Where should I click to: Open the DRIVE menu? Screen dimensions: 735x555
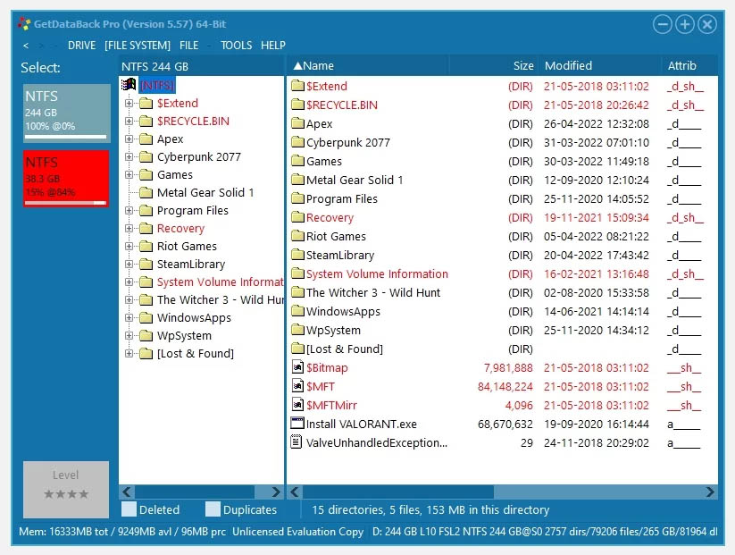81,46
